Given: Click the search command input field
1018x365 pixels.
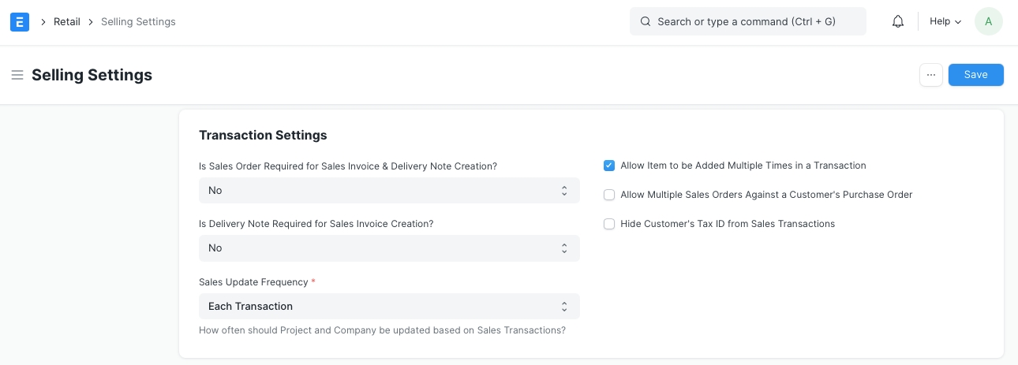Looking at the screenshot, I should pyautogui.click(x=756, y=22).
